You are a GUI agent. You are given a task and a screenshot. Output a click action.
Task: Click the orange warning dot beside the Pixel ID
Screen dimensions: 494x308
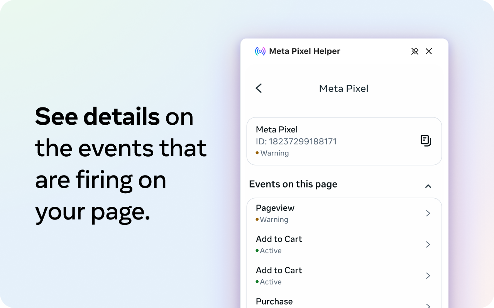[257, 153]
